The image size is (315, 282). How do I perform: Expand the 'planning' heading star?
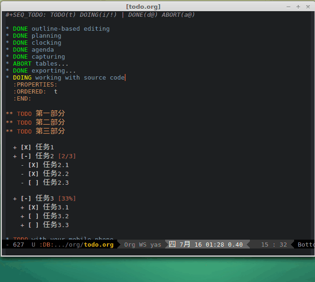(7, 35)
